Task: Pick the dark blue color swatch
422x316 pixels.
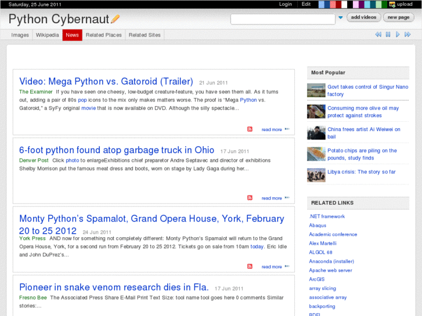Action: click(x=327, y=5)
